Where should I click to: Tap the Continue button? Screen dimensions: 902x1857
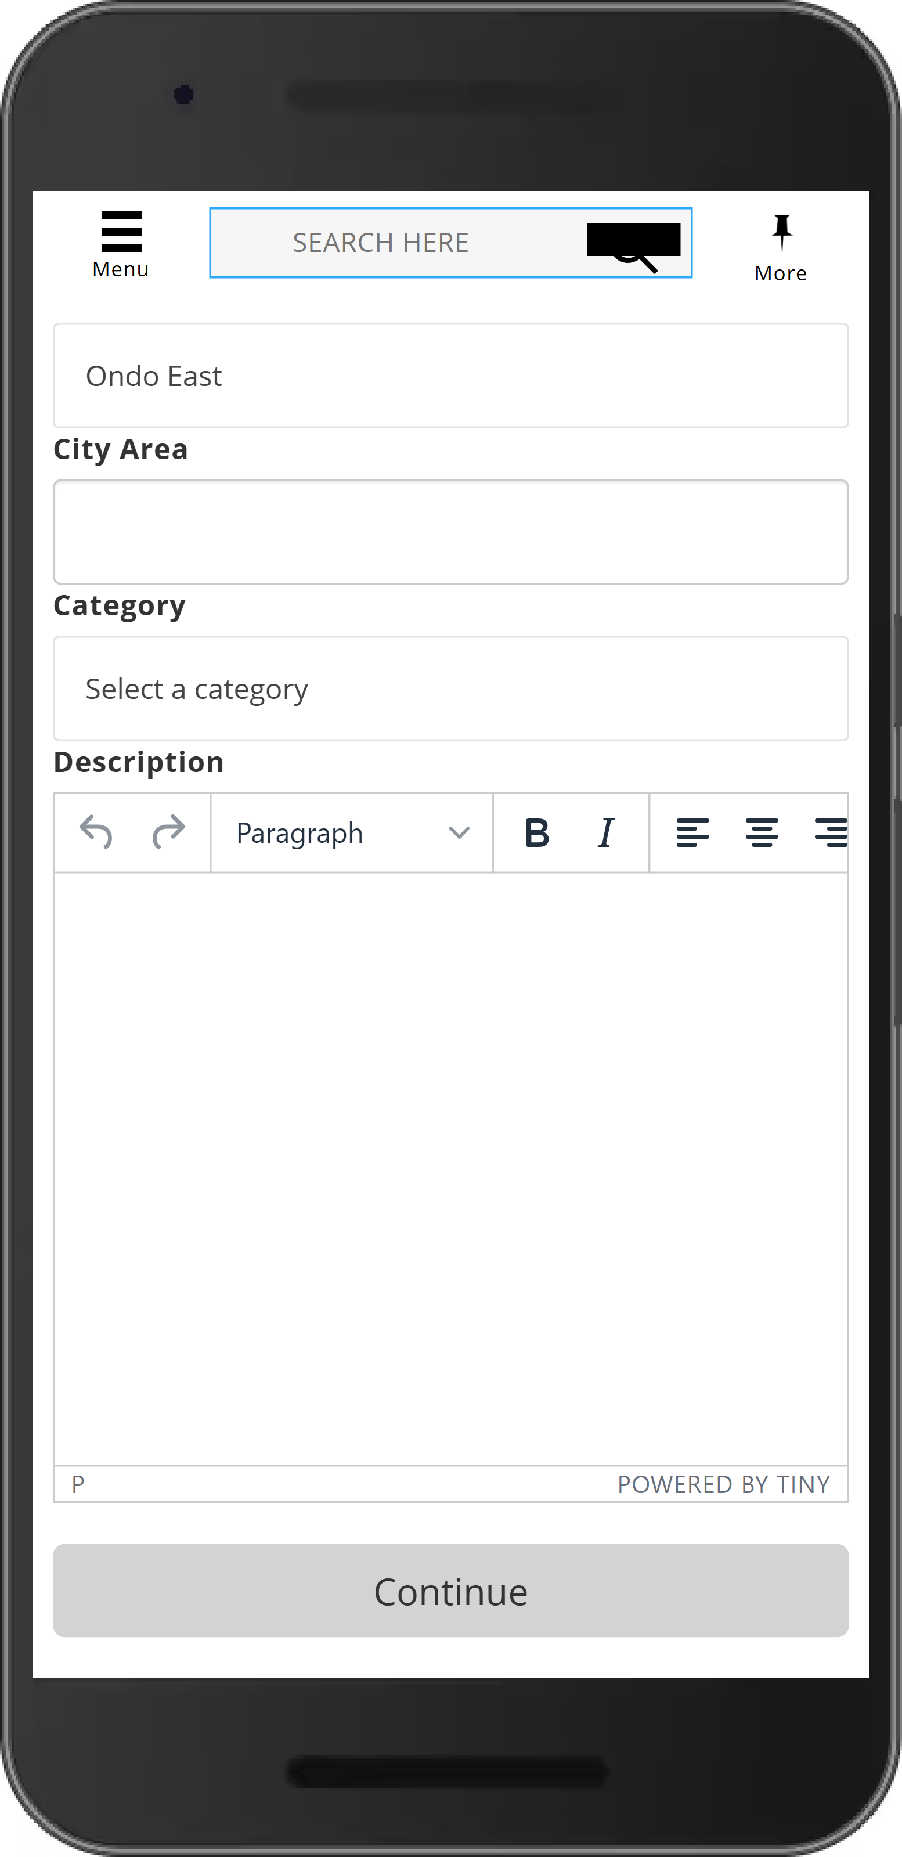click(x=450, y=1591)
